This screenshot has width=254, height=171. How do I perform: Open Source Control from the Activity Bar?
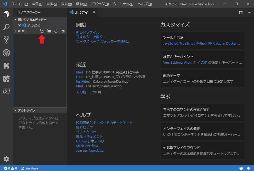point(6,40)
